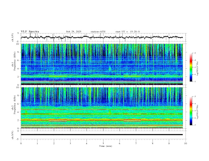209x161 pixels.
Task: Click the "ch.2 Frequency (kHz)" axis label
Action: point(14,104)
